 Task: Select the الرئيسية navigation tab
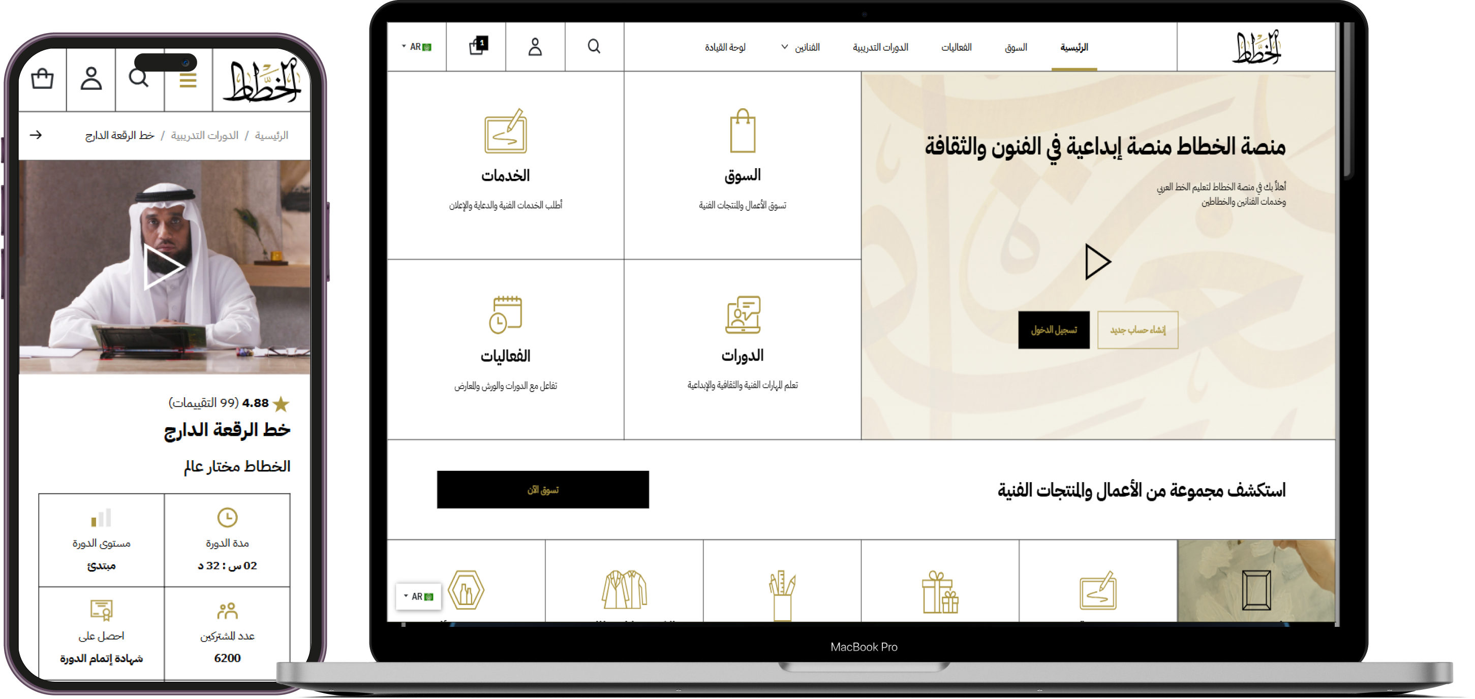1073,48
